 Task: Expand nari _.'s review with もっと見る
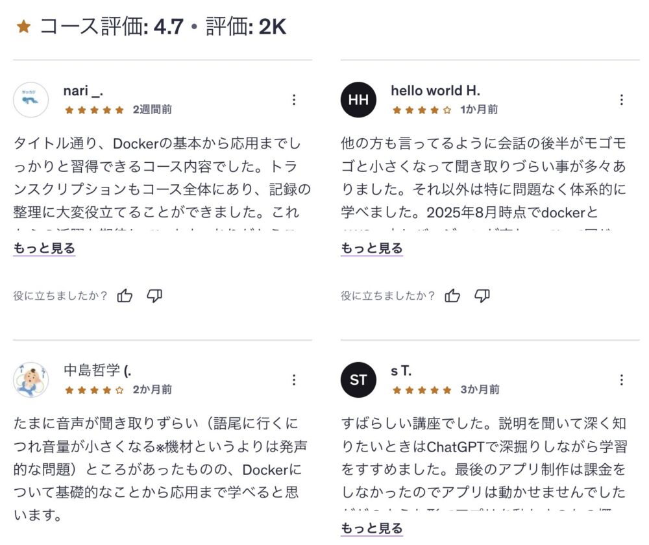pyautogui.click(x=44, y=248)
